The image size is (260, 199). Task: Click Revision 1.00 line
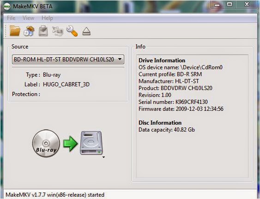155,95
